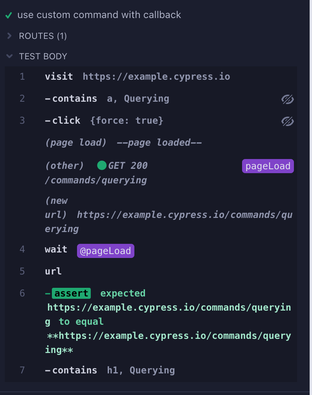Click the wait command on line 4

(56, 249)
